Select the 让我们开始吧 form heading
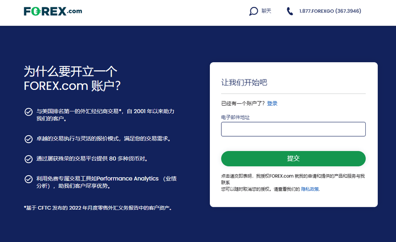The height and width of the screenshot is (242, 396). pos(244,82)
